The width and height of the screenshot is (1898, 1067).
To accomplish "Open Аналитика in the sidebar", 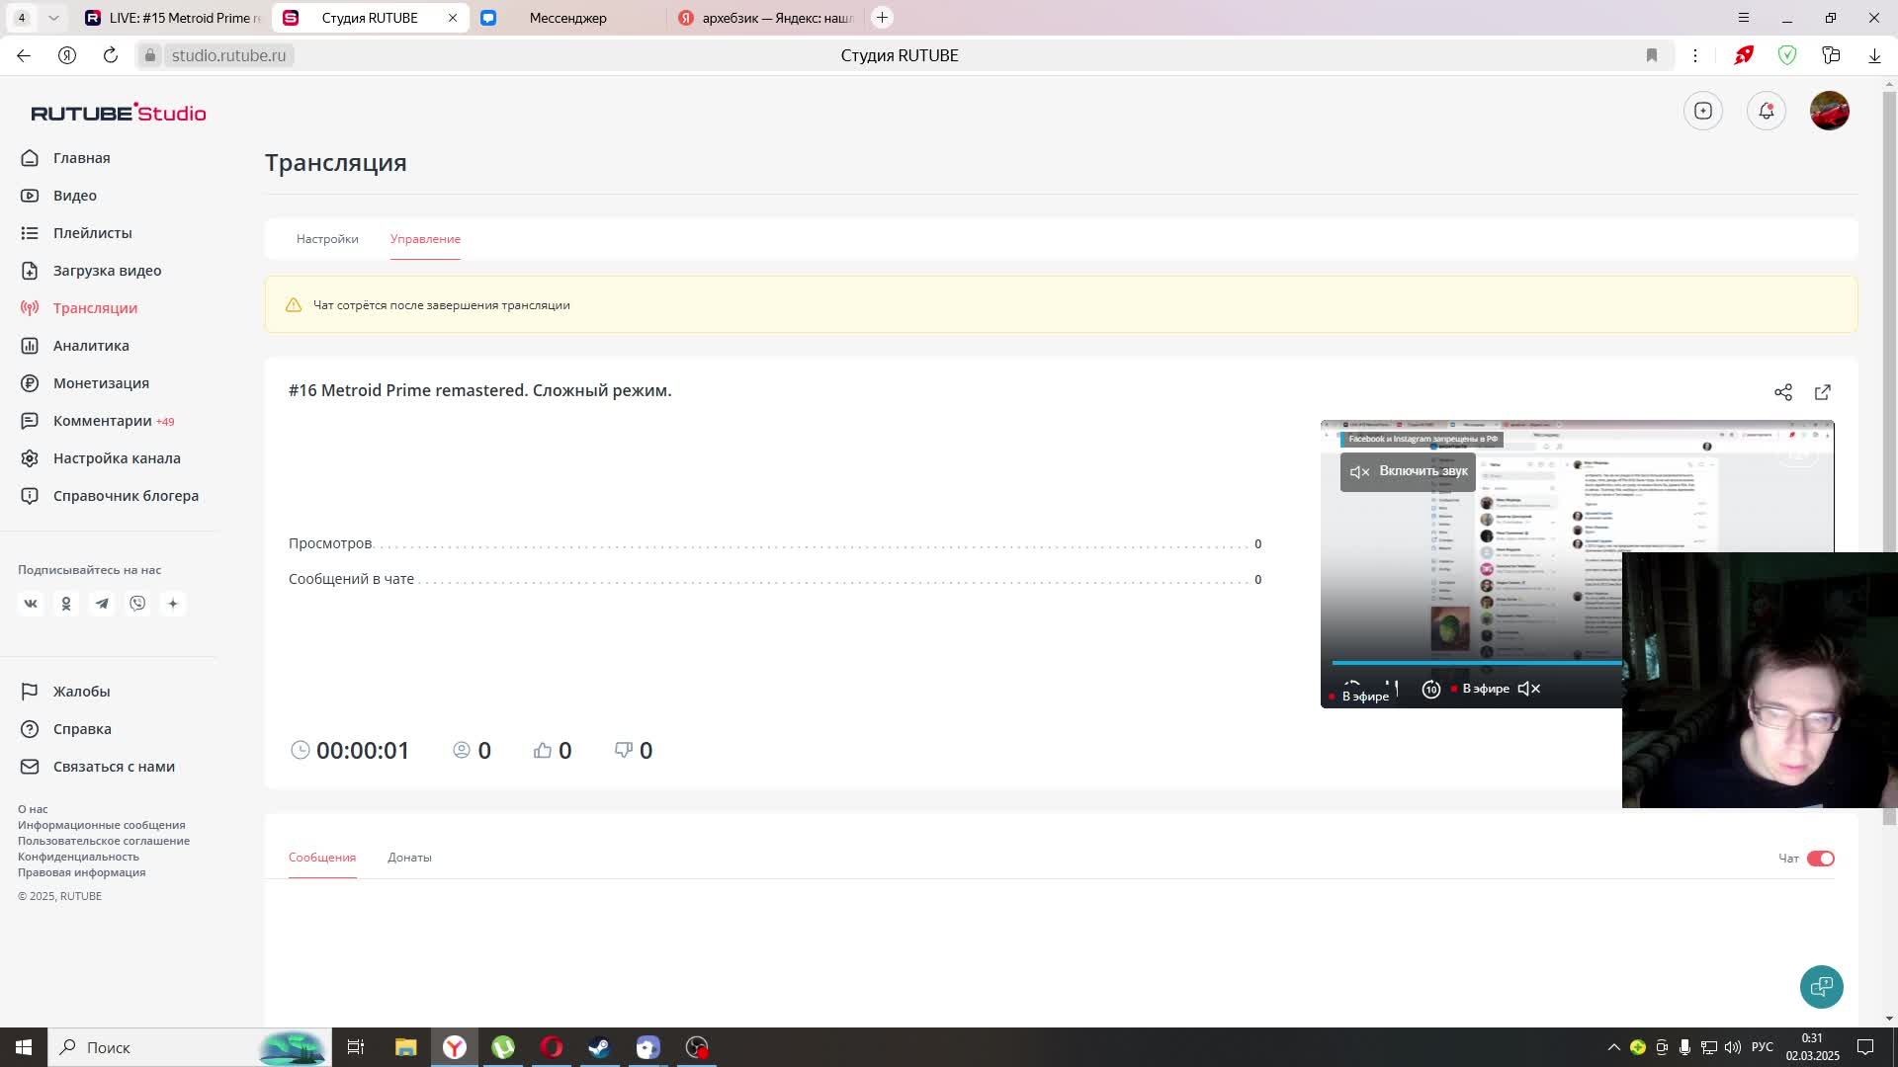I will click(91, 346).
